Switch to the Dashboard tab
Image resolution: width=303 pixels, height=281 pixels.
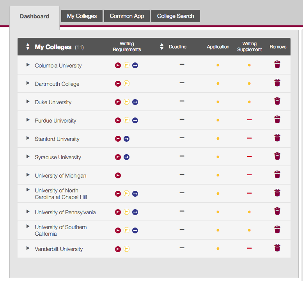tap(34, 16)
